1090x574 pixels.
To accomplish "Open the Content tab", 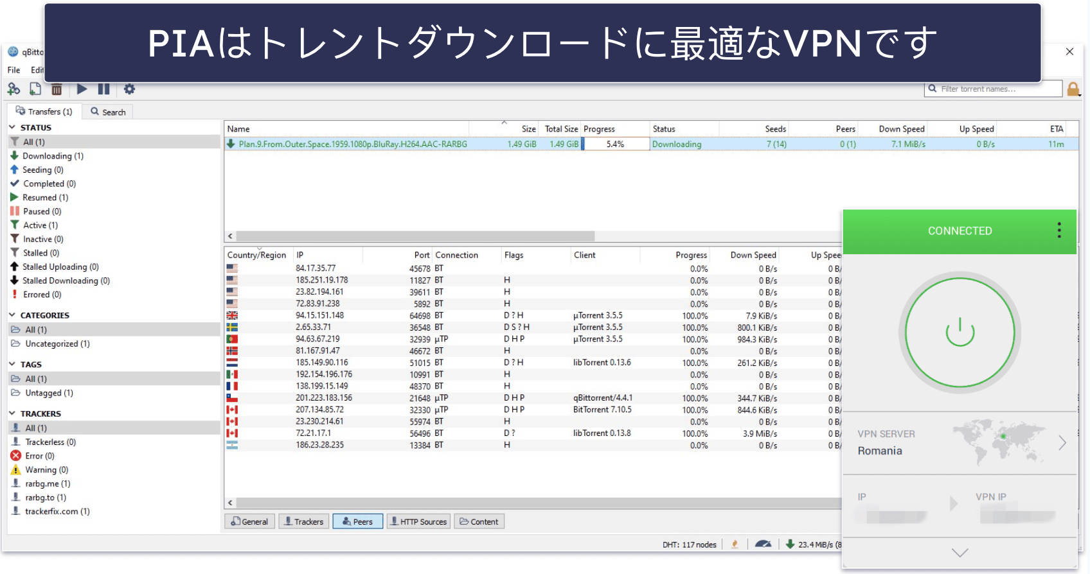I will 479,521.
